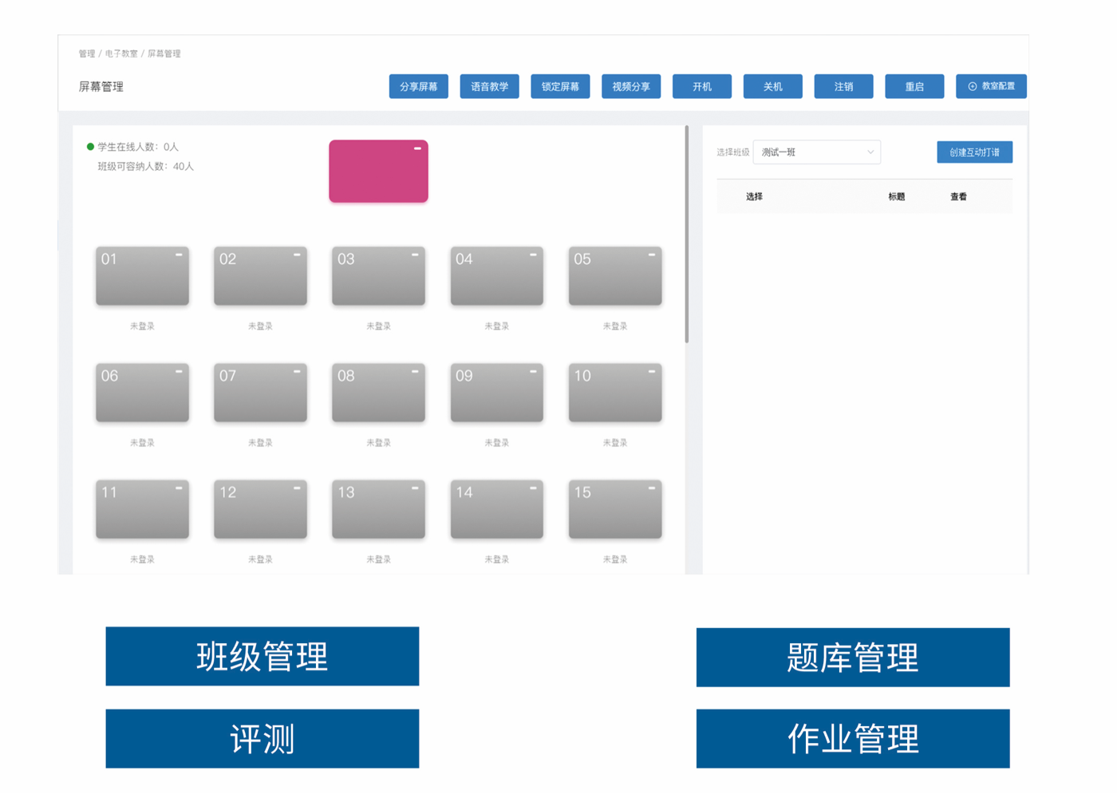The image size is (1117, 794).
Task: Select student screen thumbnail 10
Action: click(614, 393)
